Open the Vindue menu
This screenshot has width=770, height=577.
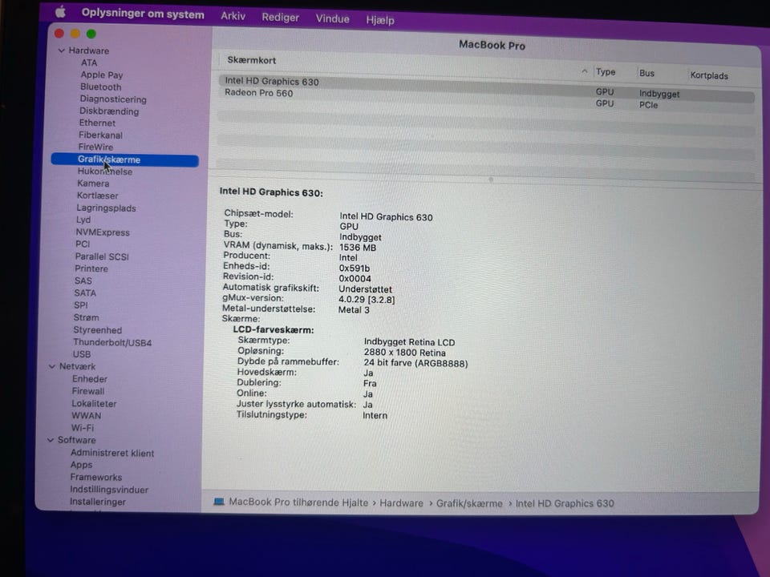point(332,18)
